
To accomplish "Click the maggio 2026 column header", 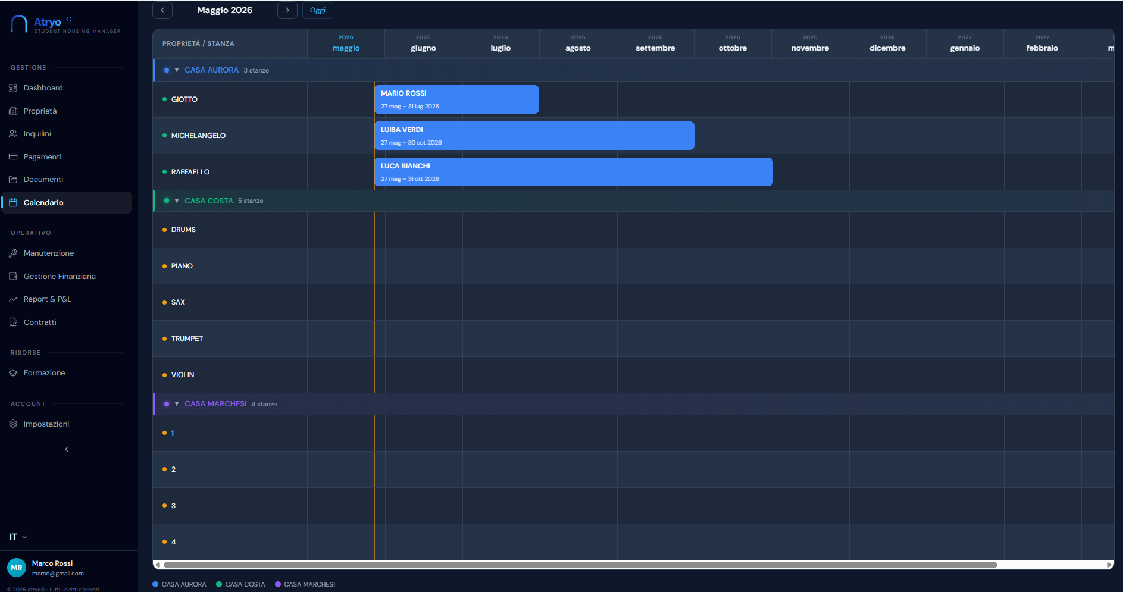I will pos(346,43).
